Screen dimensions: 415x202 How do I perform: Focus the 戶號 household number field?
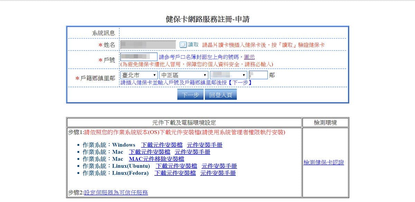click(x=139, y=57)
